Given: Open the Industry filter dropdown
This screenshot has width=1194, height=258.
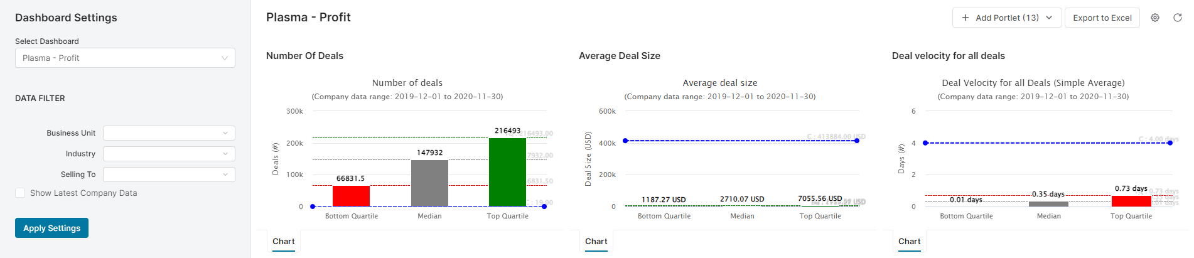Looking at the screenshot, I should [169, 154].
